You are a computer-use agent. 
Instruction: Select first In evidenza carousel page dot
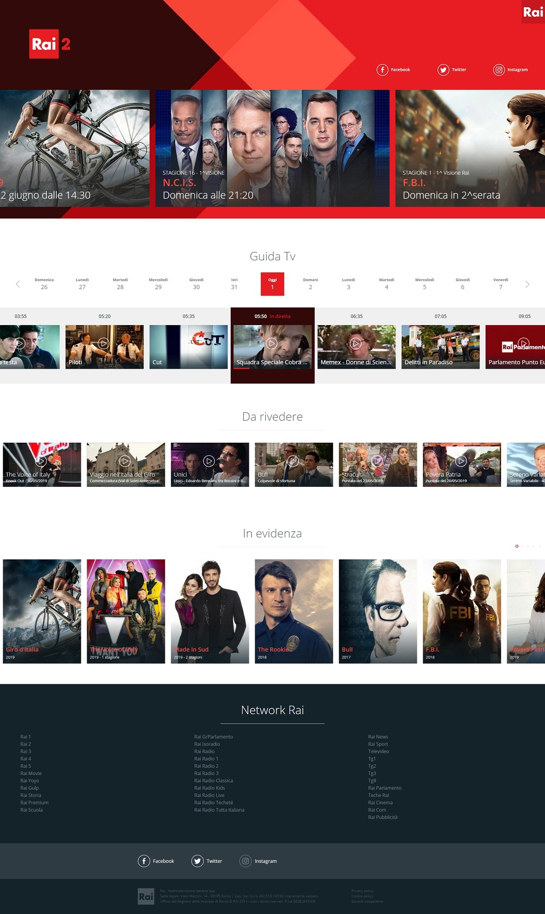click(517, 546)
